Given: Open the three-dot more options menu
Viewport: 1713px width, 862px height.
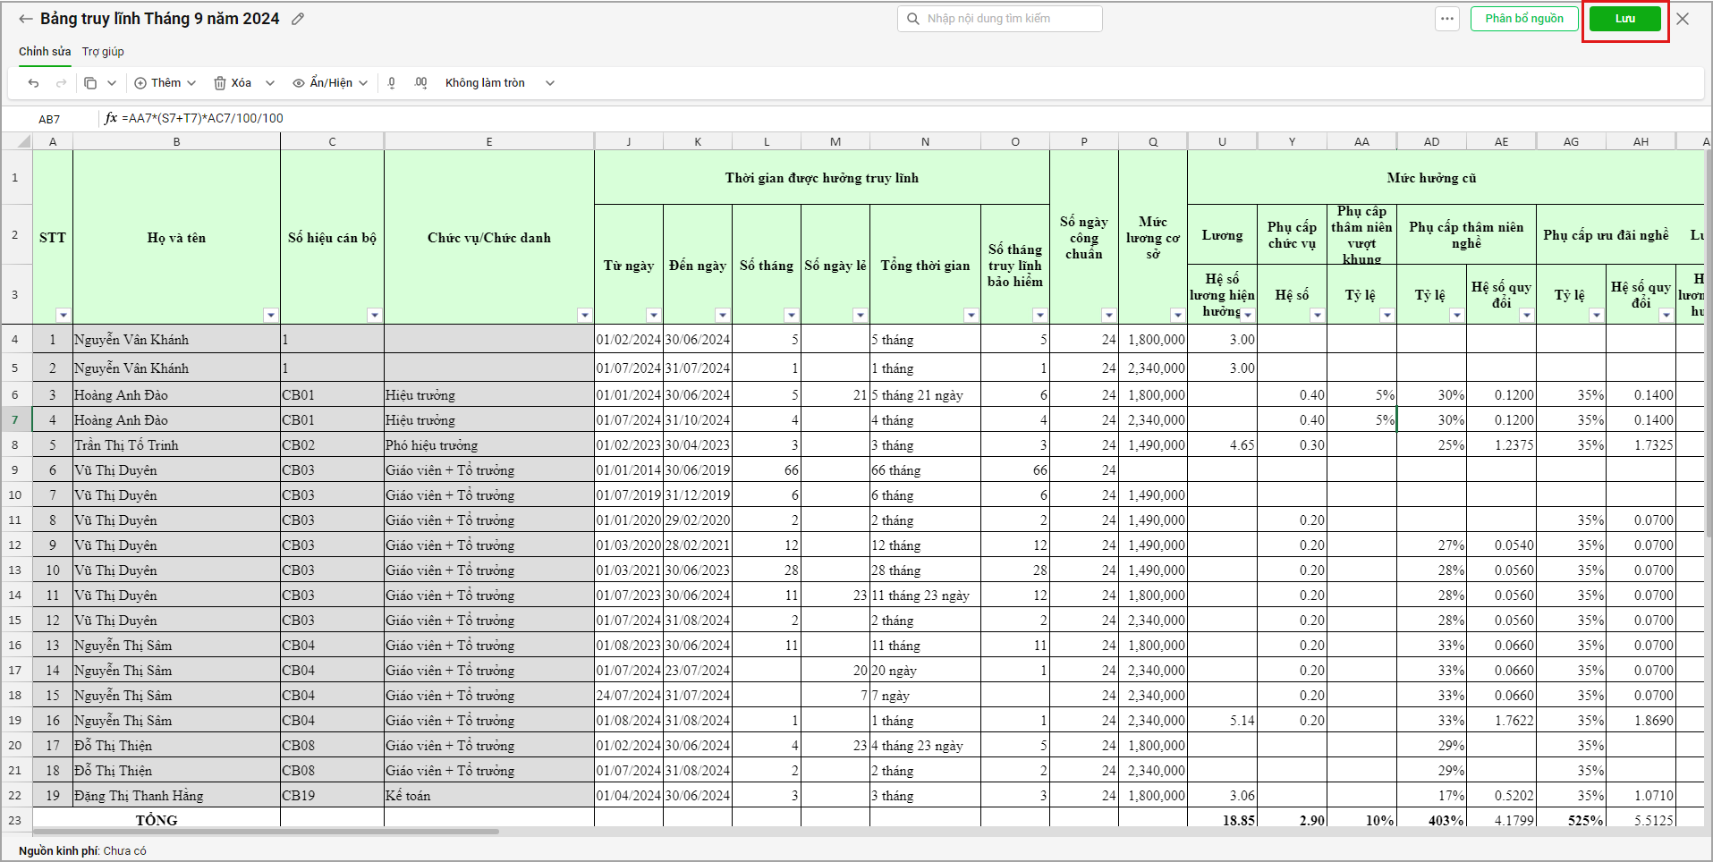Looking at the screenshot, I should click(x=1446, y=19).
